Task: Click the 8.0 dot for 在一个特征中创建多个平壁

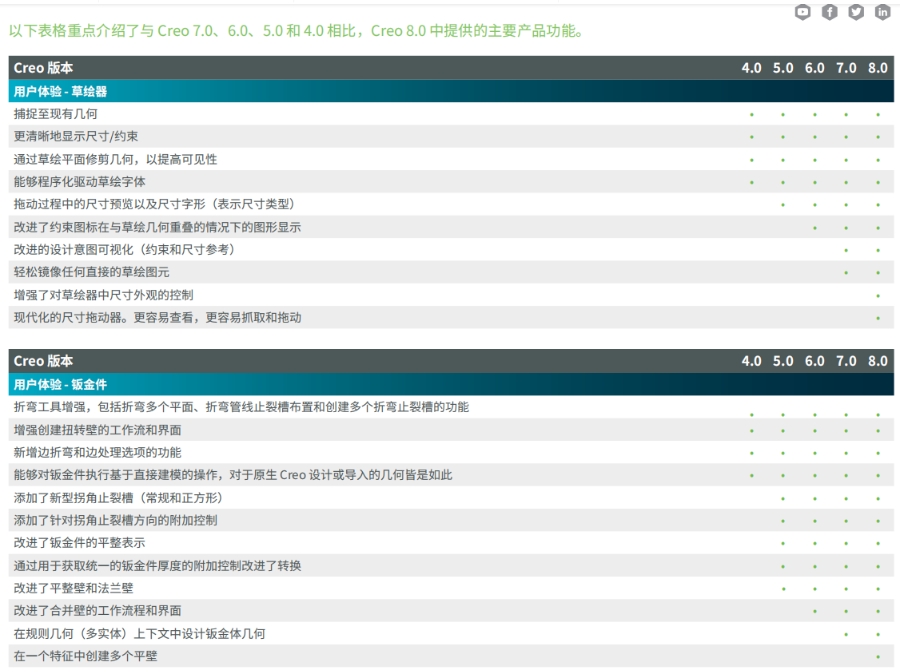Action: coord(878,657)
